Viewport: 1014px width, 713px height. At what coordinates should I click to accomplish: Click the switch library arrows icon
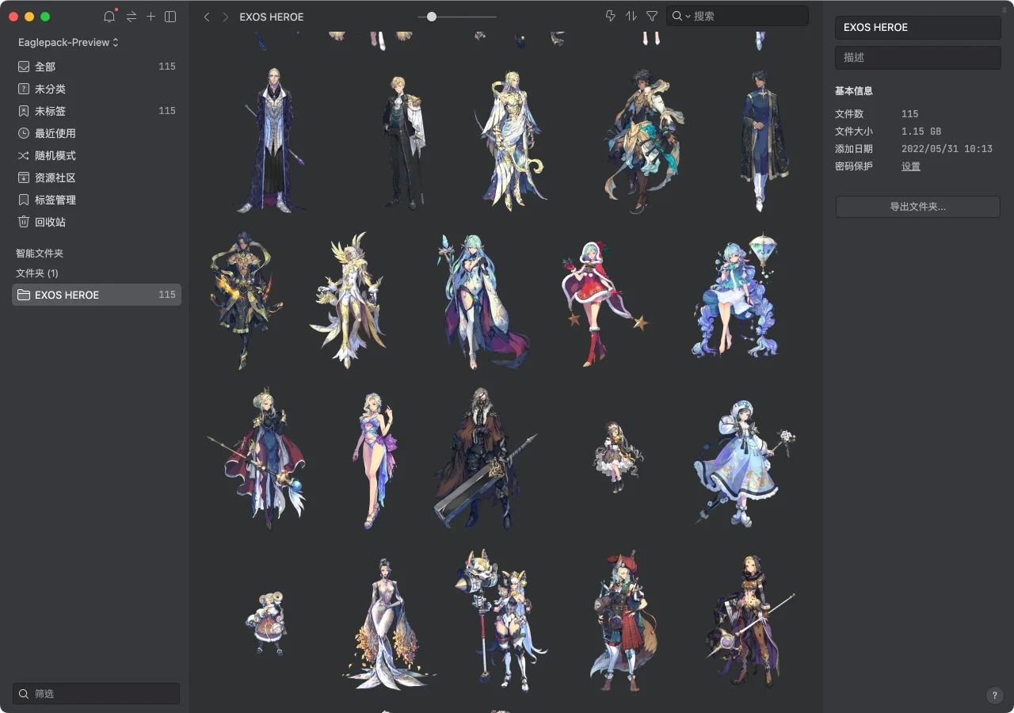[132, 17]
